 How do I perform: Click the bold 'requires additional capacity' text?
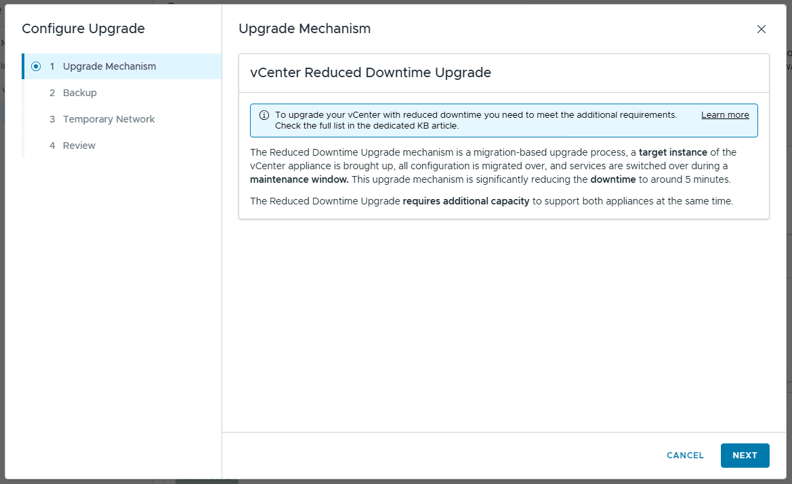tap(465, 201)
